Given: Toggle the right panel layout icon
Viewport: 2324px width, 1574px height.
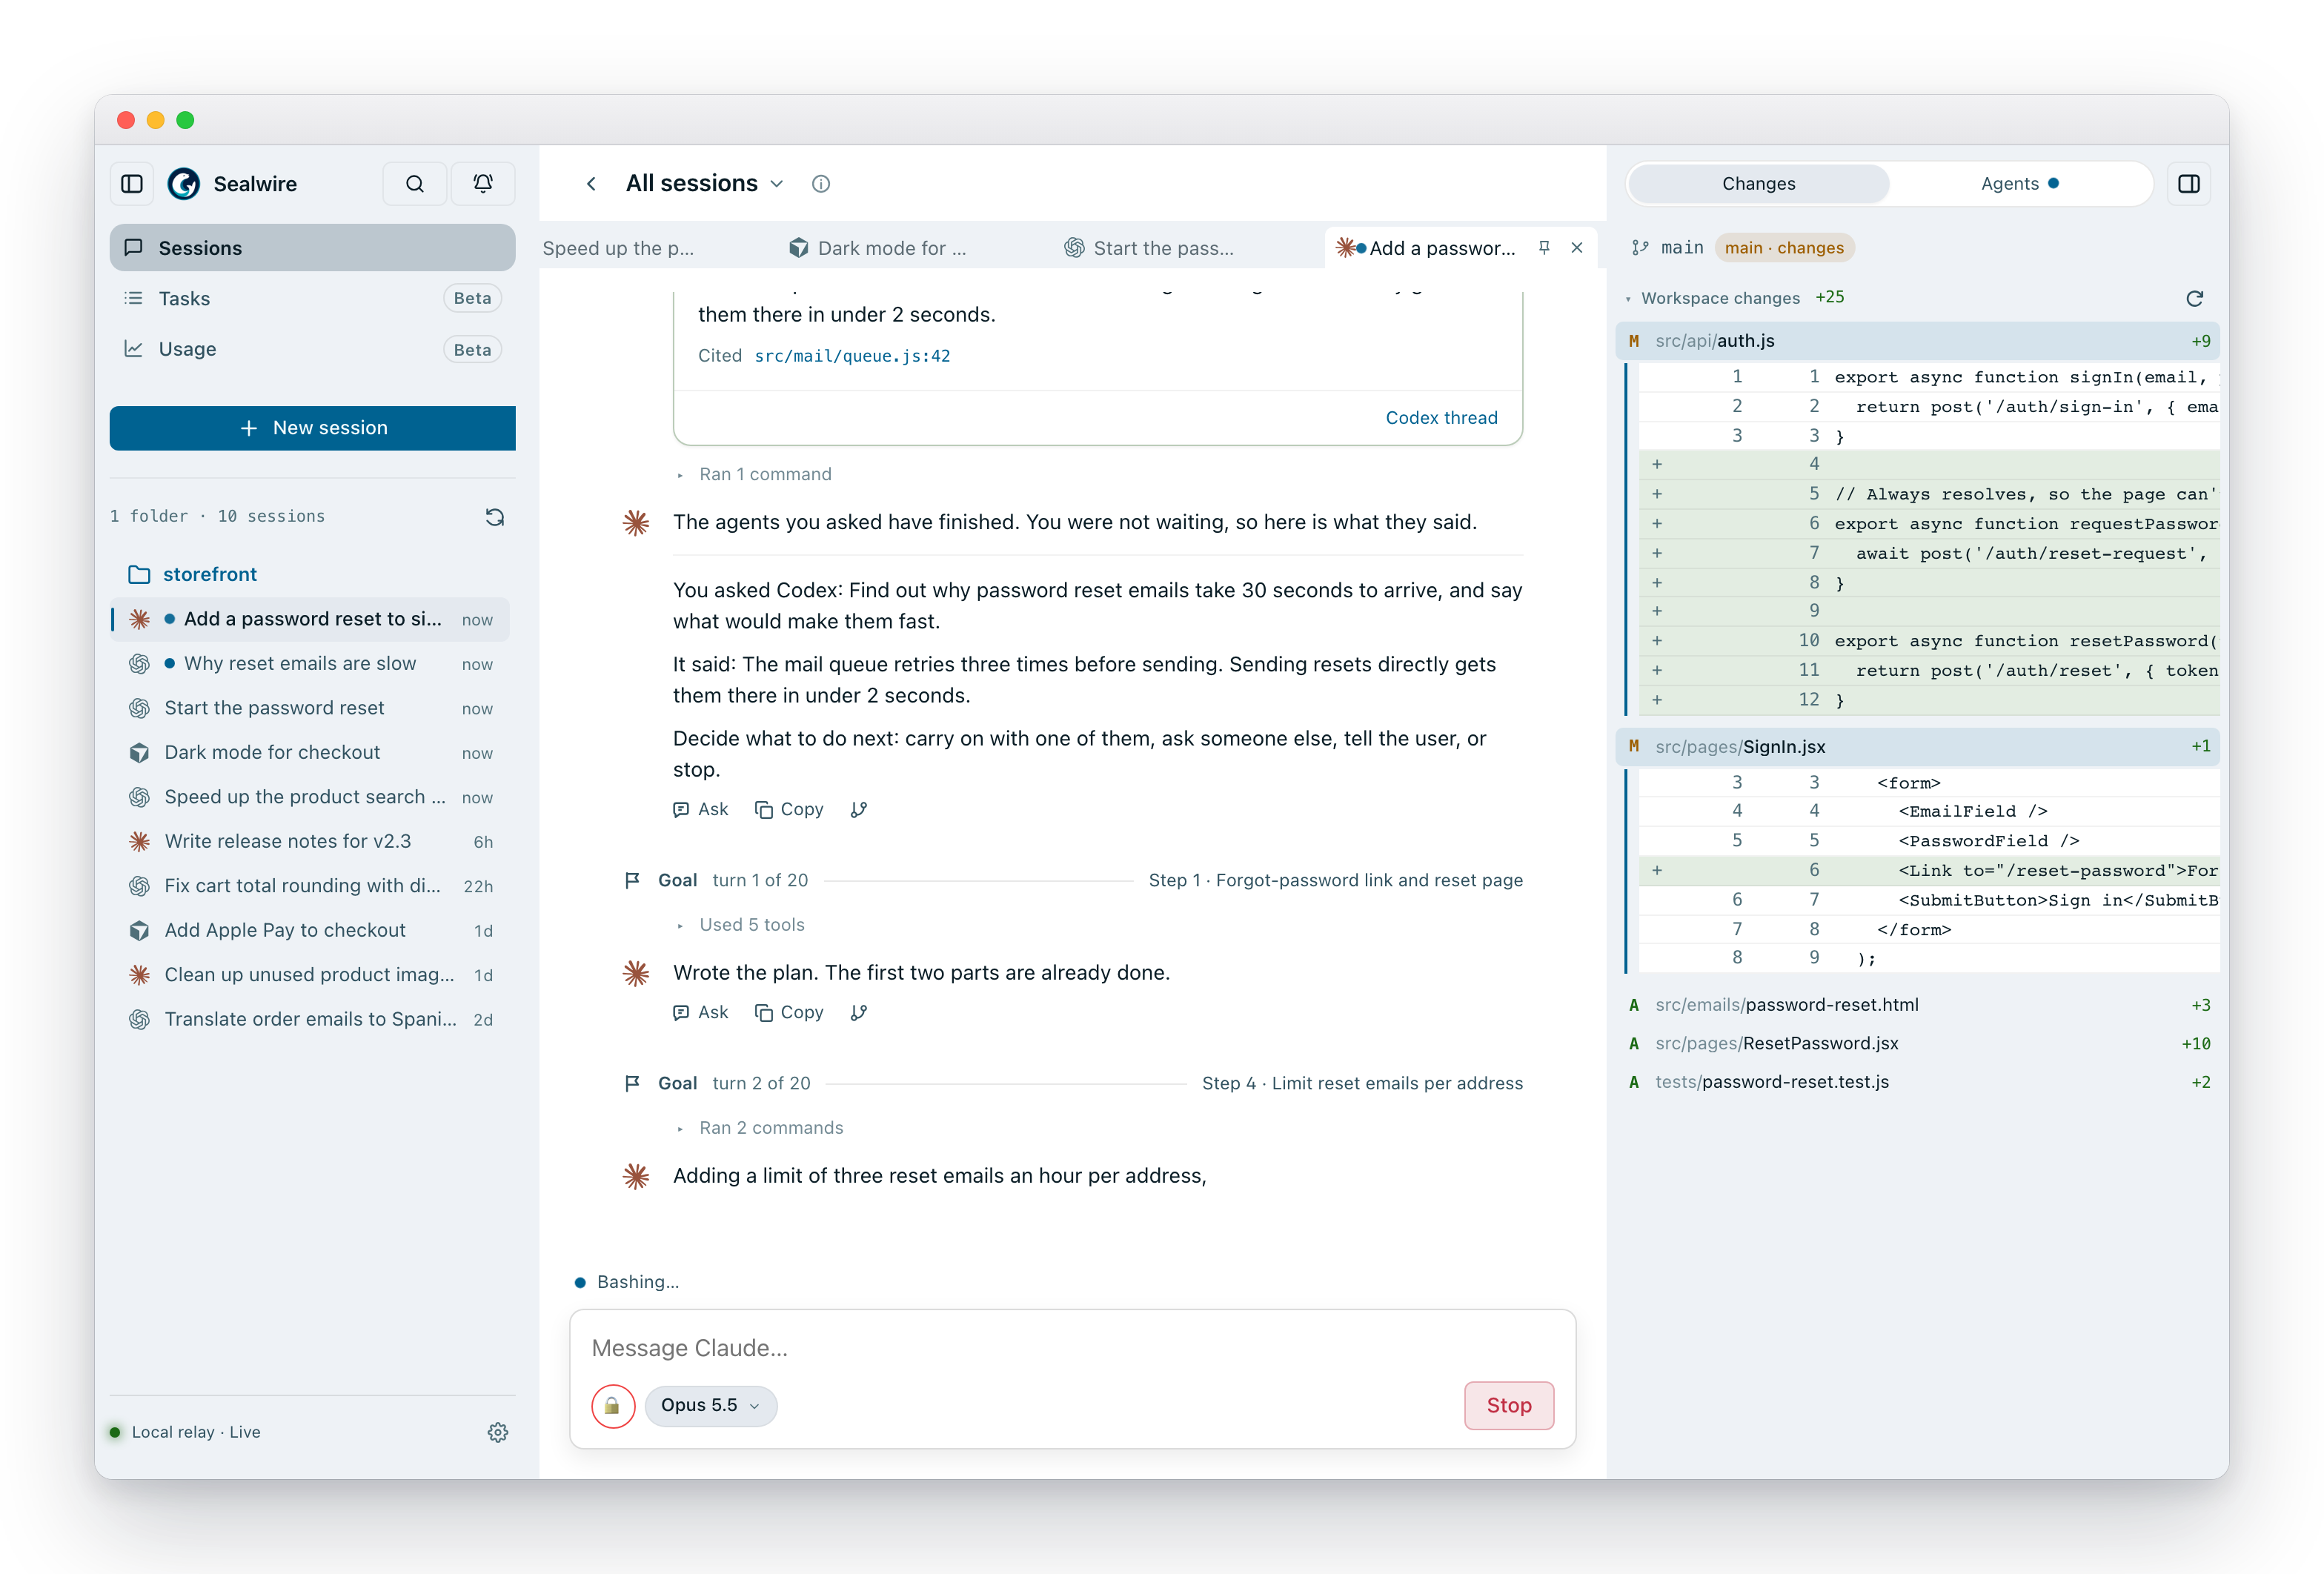Looking at the screenshot, I should coord(2189,184).
